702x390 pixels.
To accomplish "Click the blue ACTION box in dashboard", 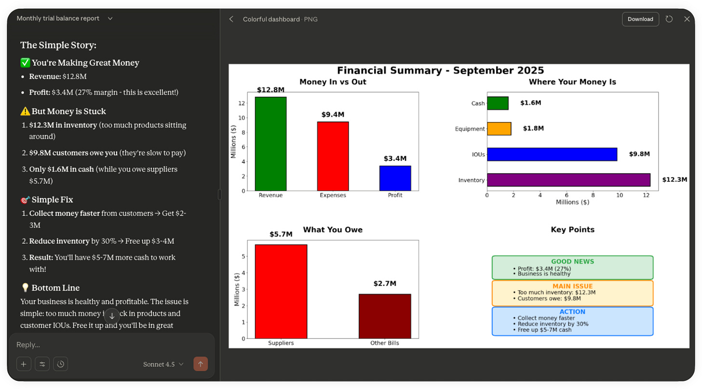I will [572, 321].
